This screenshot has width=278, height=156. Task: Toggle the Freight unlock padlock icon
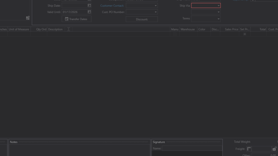click(x=274, y=149)
